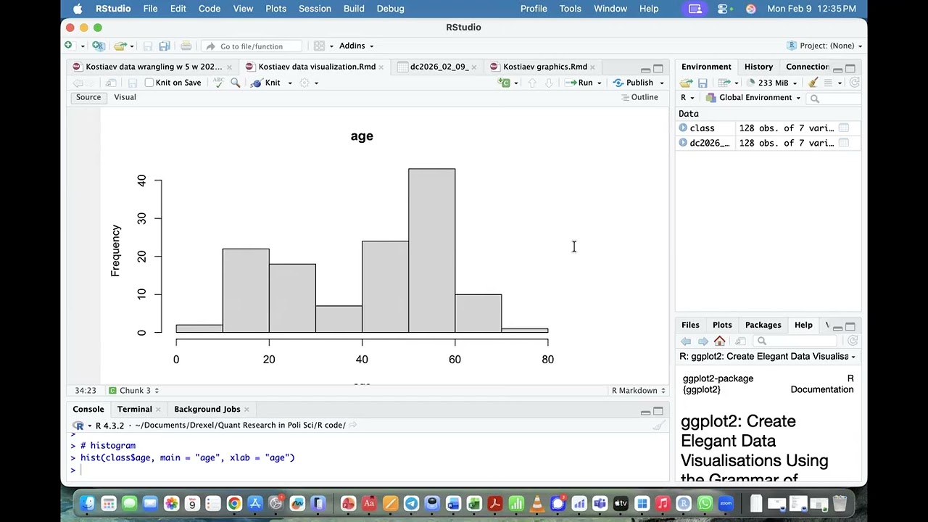
Task: Click the Go to file/function field
Action: [252, 46]
